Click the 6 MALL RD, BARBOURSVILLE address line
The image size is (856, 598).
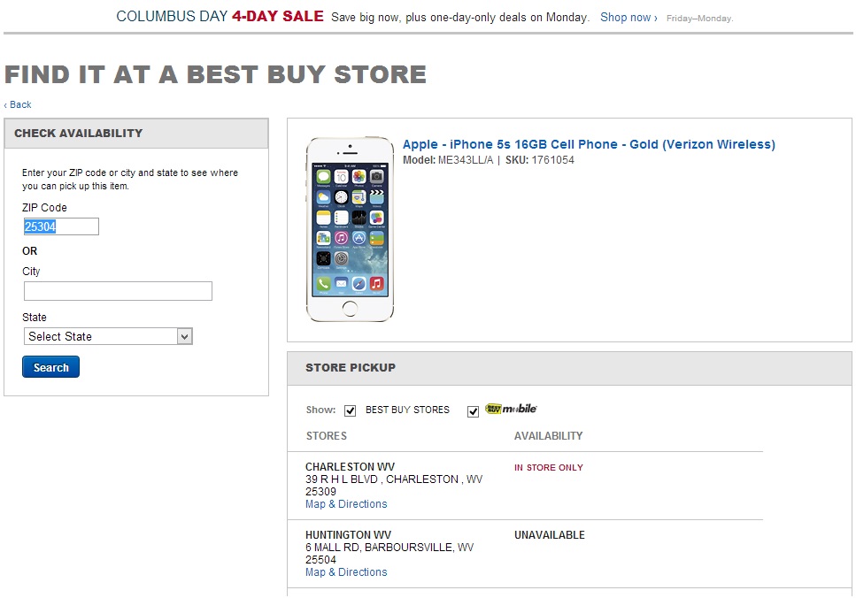tap(389, 548)
